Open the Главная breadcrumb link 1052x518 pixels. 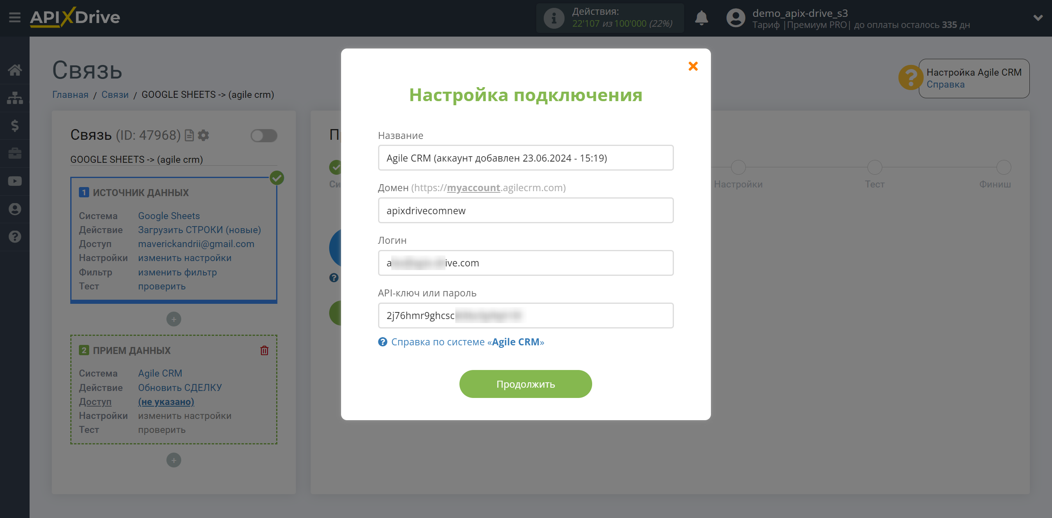pyautogui.click(x=70, y=95)
